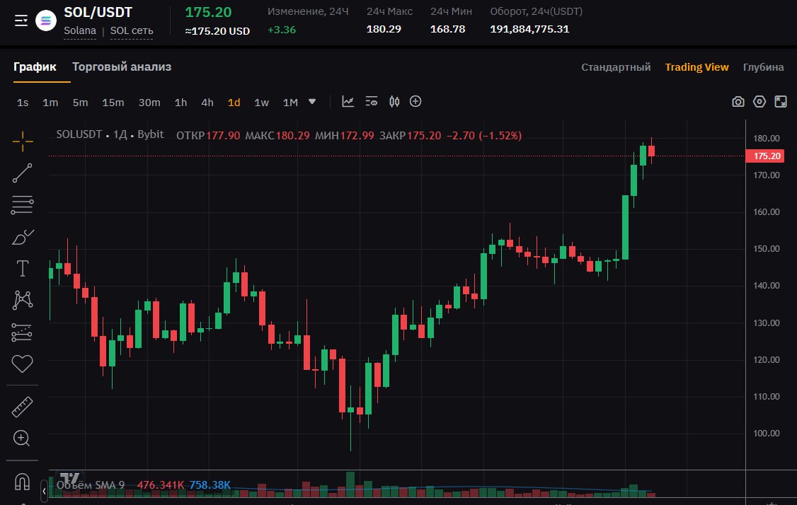Click the Solana coin logo
Image resolution: width=797 pixels, height=505 pixels.
pyautogui.click(x=46, y=21)
